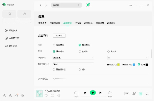Image resolution: width=154 pixels, height=101 pixels.
Task: Switch to the 下载与缓存 tab
Action: point(55,23)
